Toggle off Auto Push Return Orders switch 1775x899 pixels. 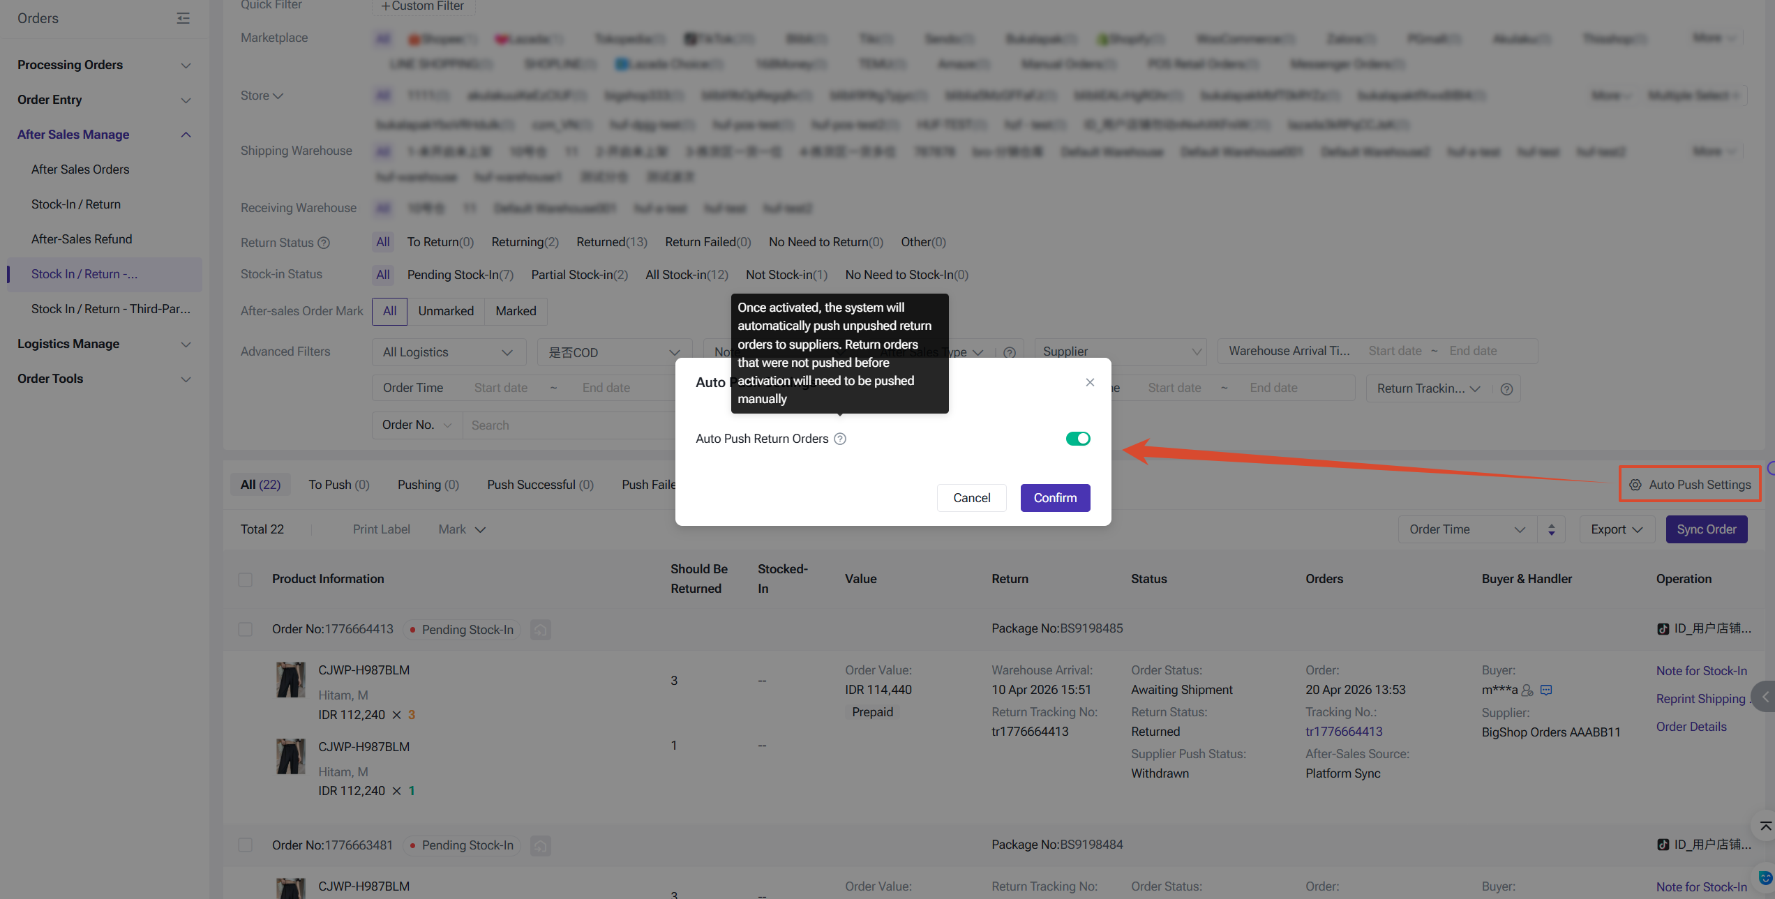pos(1077,439)
